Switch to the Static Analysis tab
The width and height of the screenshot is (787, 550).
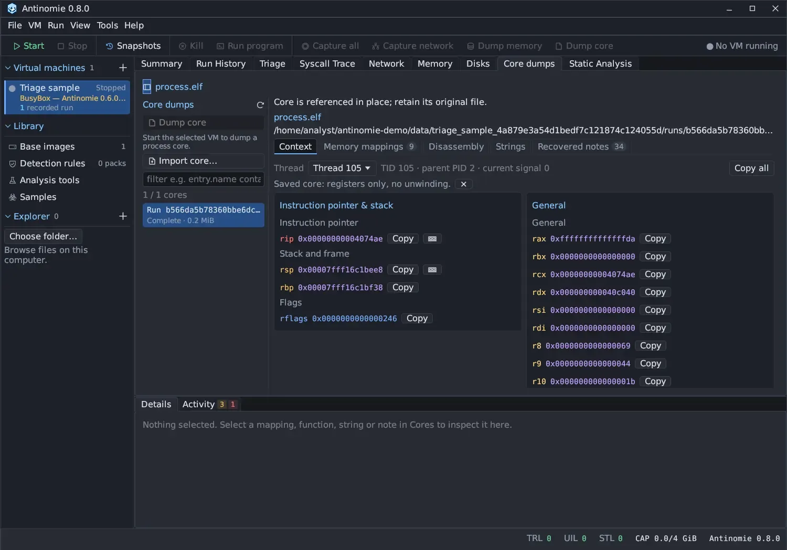(600, 64)
